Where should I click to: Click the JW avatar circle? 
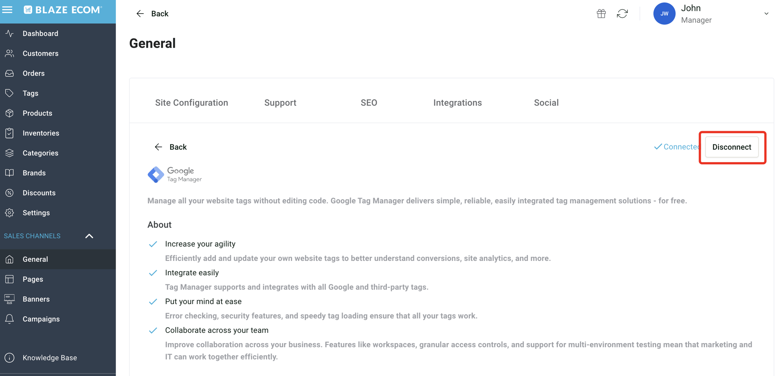(664, 13)
